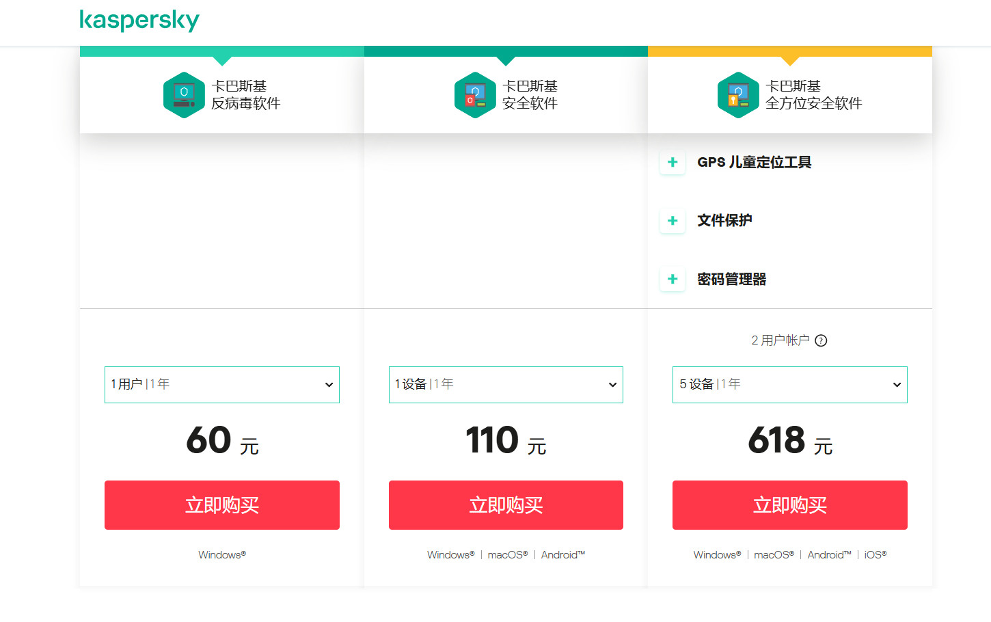The image size is (991, 622).
Task: Click the GPS 儿童定位工具 feature label
Action: 755,162
